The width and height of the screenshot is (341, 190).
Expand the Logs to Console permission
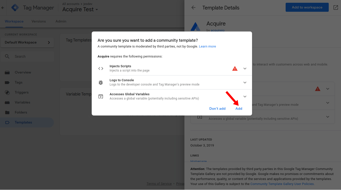click(245, 82)
